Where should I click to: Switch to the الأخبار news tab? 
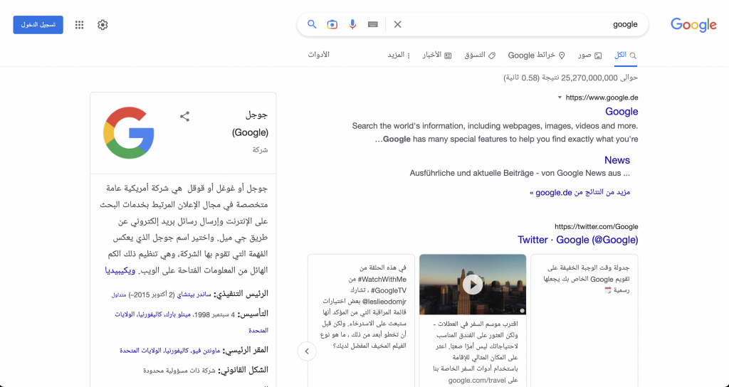437,55
